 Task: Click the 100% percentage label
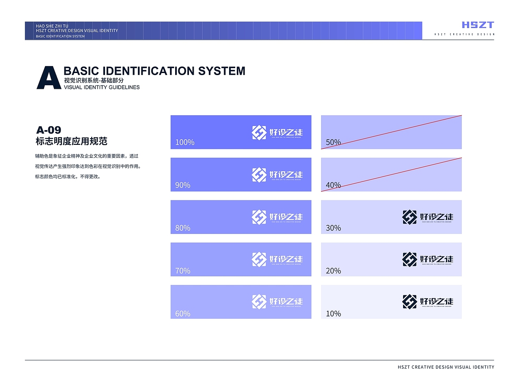click(x=185, y=142)
